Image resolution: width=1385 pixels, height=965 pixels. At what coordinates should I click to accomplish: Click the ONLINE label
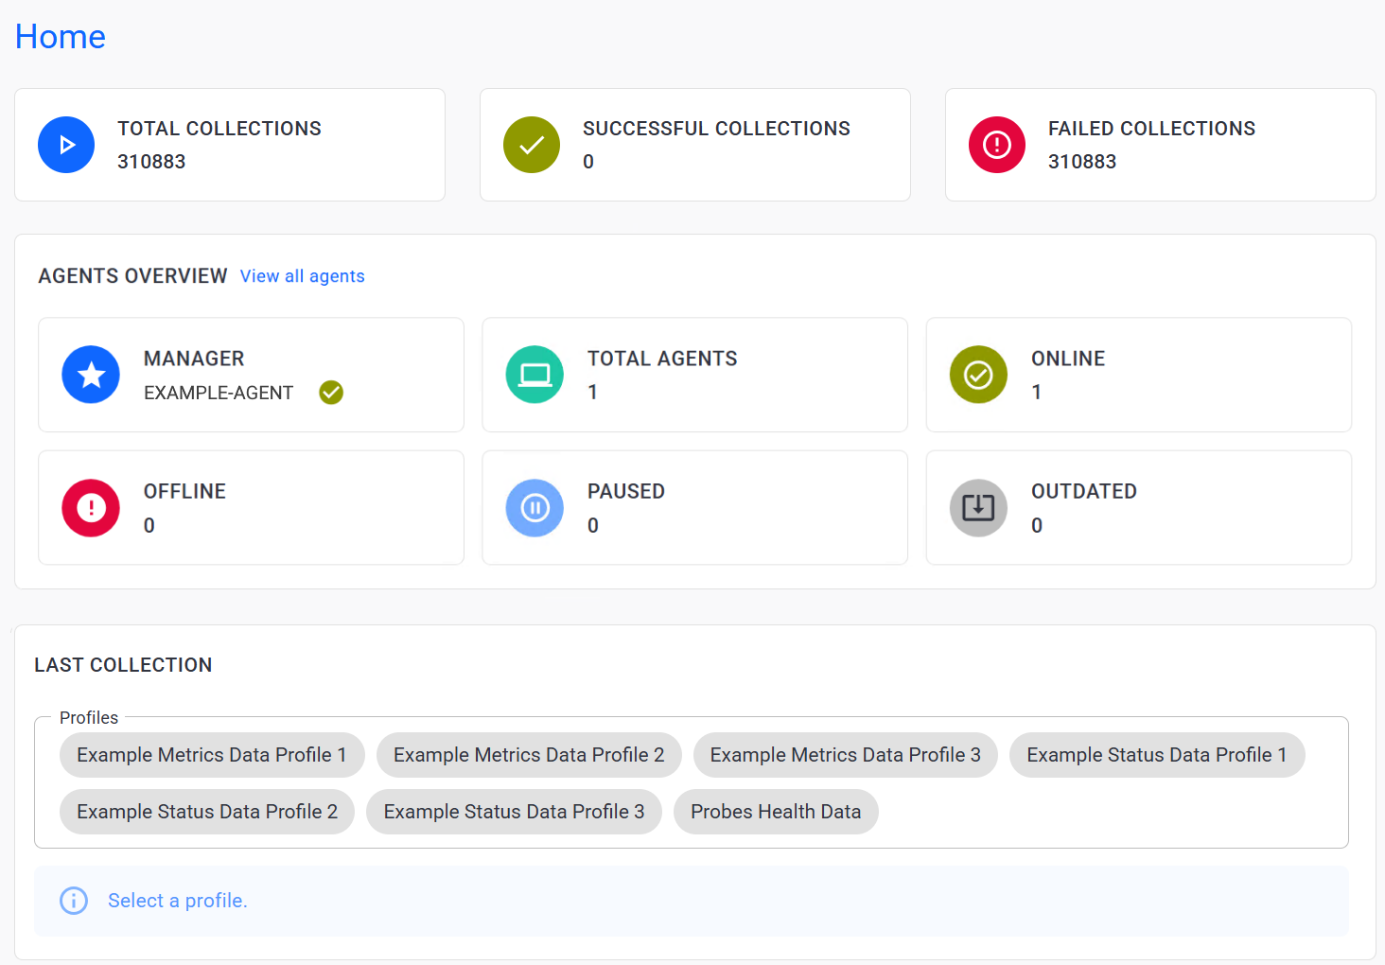pyautogui.click(x=1068, y=359)
